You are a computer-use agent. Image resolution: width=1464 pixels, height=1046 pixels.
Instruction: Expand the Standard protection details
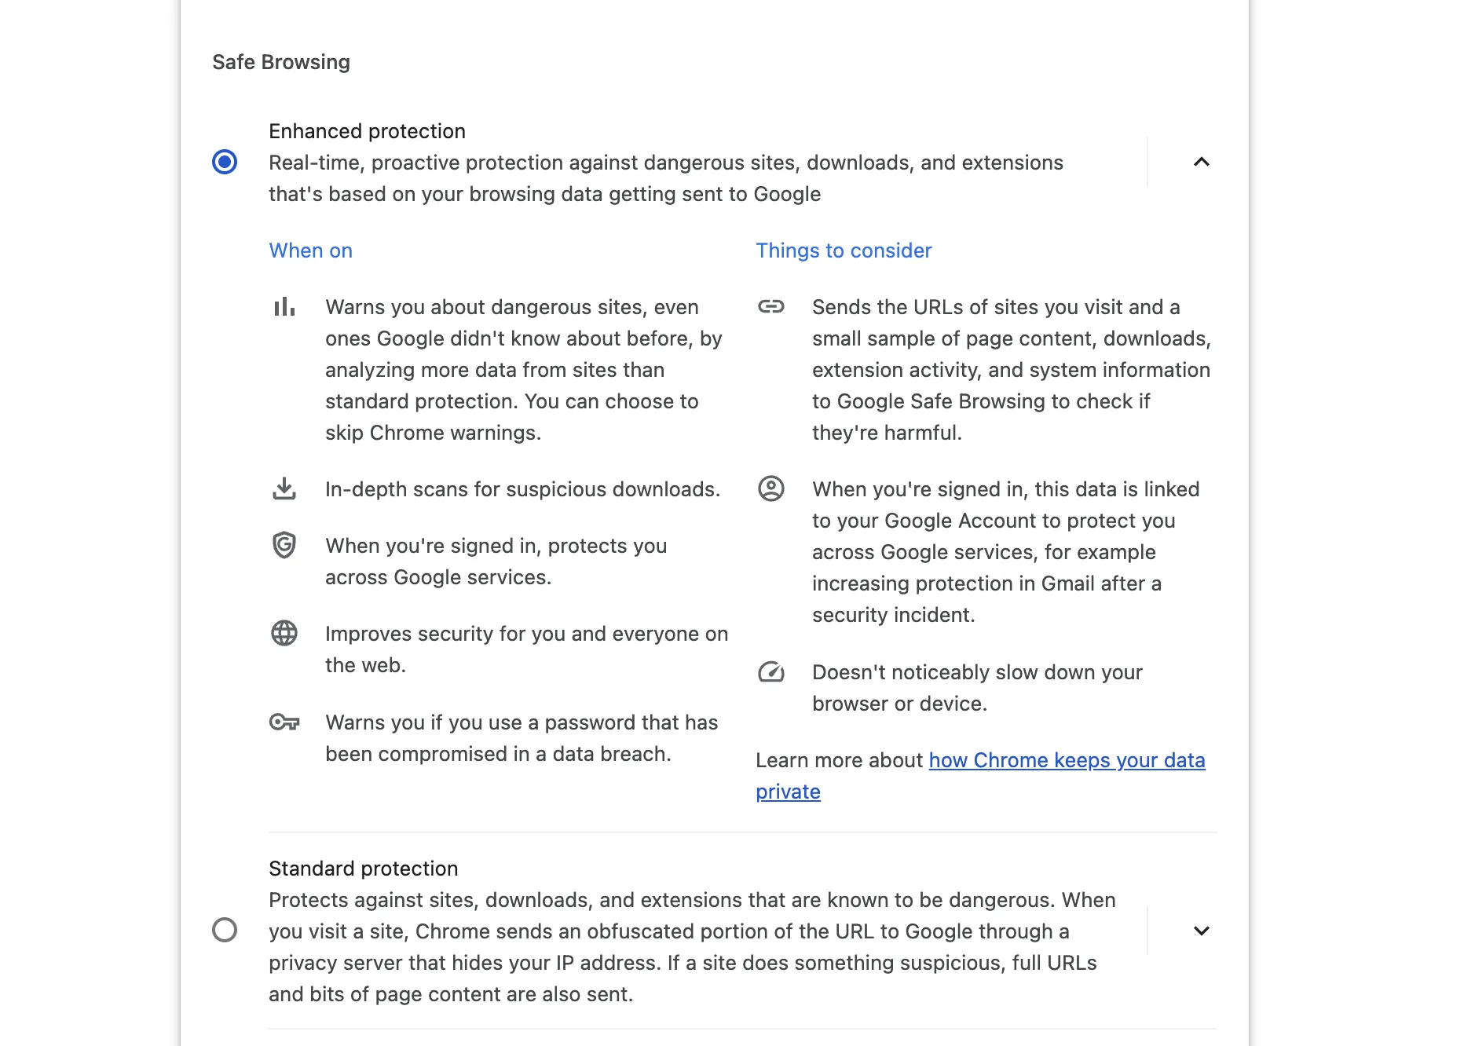click(x=1201, y=931)
